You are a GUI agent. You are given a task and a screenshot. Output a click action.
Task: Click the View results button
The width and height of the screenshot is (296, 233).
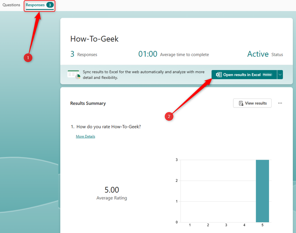pos(252,103)
